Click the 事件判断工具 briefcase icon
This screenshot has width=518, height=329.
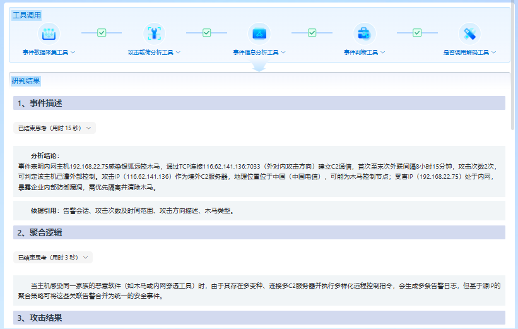(364, 33)
